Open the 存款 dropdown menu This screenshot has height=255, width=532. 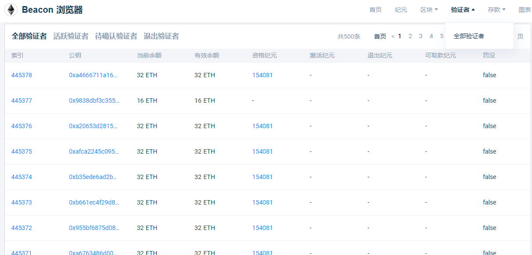496,9
